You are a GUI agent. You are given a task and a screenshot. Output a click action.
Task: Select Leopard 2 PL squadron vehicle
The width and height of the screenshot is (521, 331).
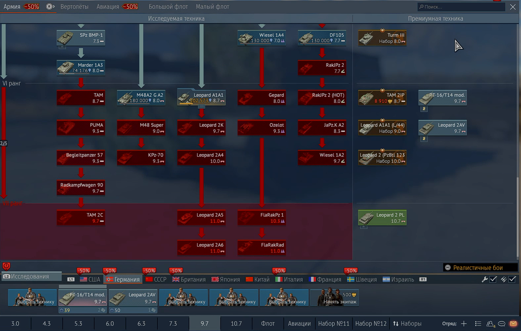(382, 218)
